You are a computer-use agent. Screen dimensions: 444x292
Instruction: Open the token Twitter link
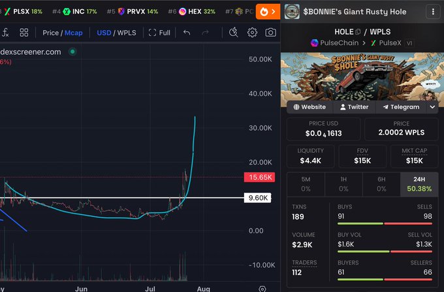355,107
